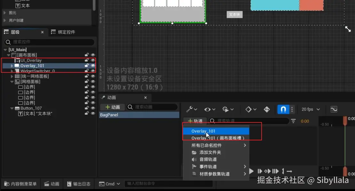Click the add animation (+动画) button
Screen dimensions: 355x191
click(x=113, y=107)
